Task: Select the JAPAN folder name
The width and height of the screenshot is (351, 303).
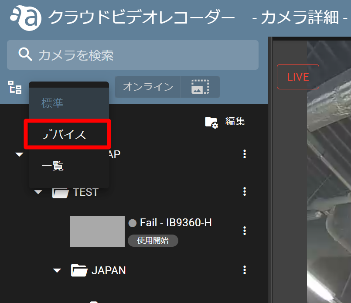Action: tap(109, 270)
